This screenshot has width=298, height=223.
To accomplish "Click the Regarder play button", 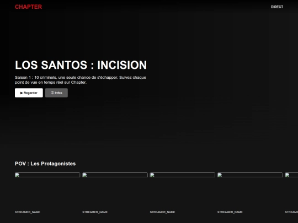I will point(29,93).
